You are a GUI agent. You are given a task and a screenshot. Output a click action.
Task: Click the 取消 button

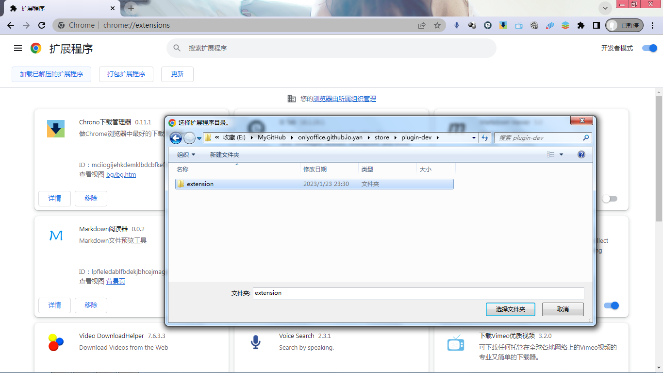[563, 309]
